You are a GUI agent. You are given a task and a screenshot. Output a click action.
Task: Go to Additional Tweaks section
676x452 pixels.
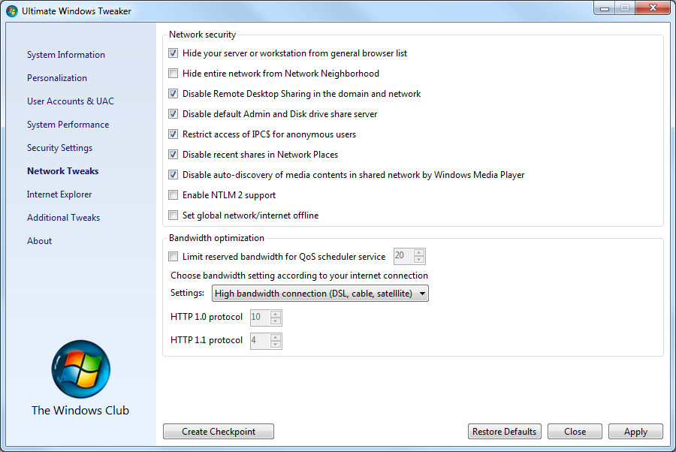click(63, 218)
